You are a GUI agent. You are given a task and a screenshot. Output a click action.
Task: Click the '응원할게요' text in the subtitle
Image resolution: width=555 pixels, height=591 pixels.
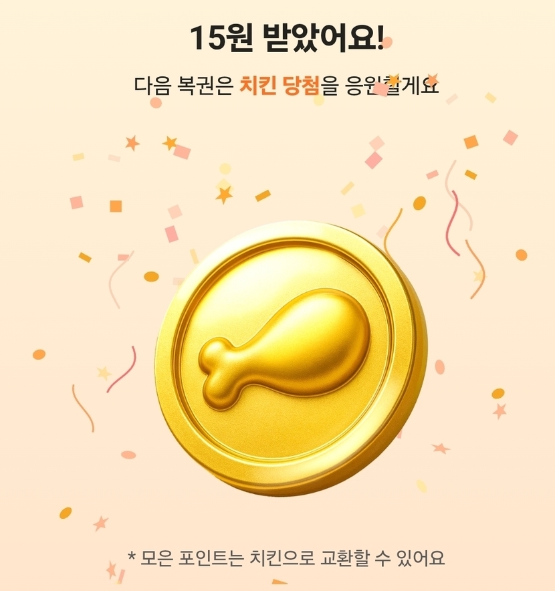(393, 86)
